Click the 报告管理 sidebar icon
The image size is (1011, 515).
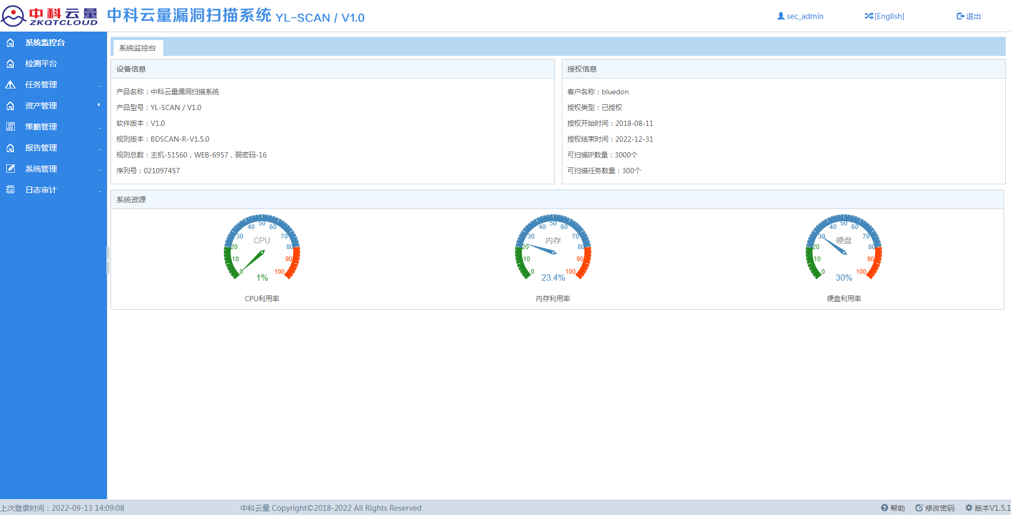coord(10,148)
